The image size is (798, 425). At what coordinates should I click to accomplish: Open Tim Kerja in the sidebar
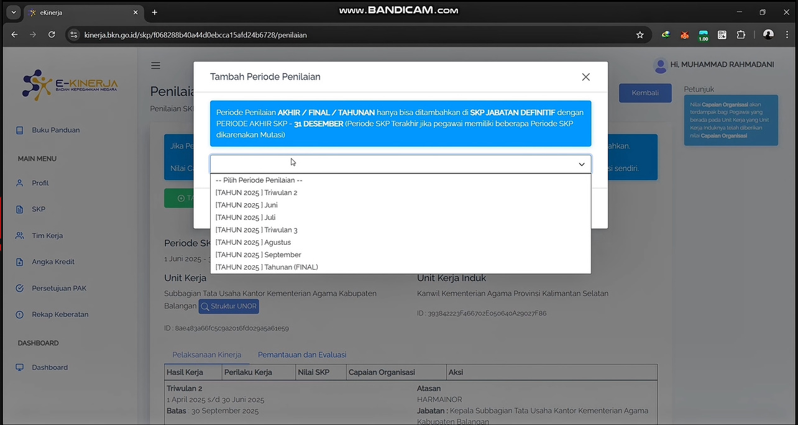tap(47, 236)
